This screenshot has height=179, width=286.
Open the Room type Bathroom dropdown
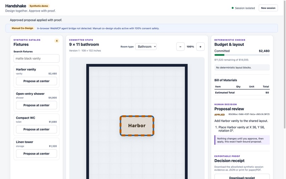tap(146, 47)
